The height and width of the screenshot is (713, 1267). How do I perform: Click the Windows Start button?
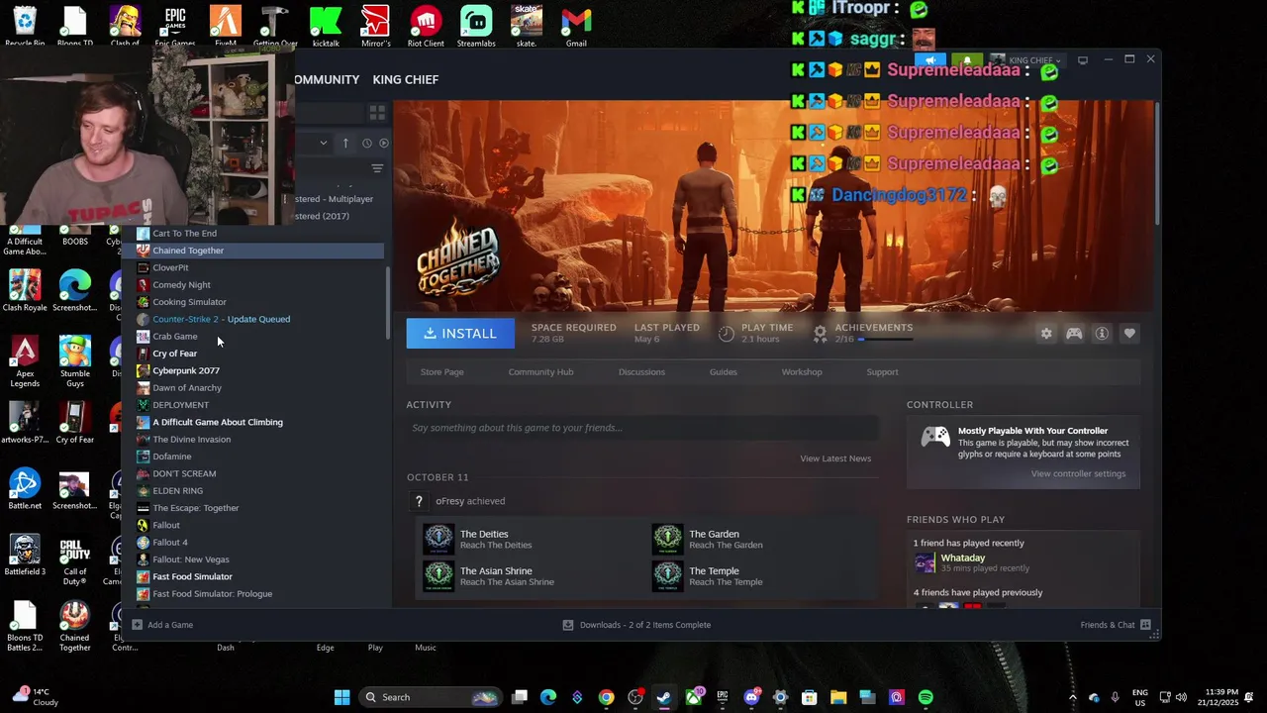(341, 697)
